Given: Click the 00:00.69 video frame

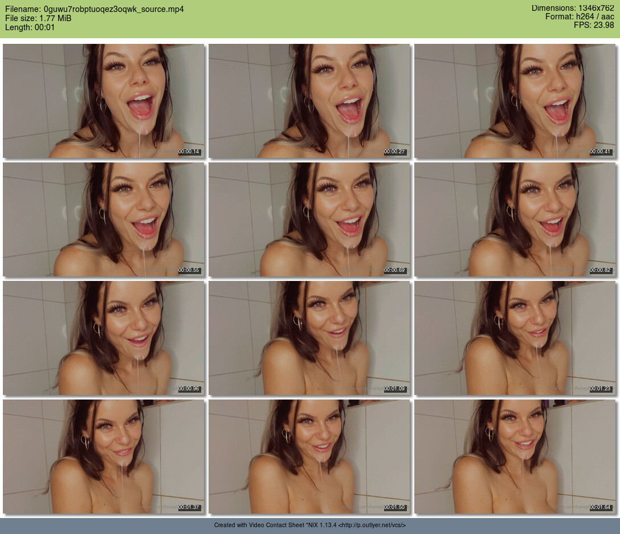Looking at the screenshot, I should pyautogui.click(x=309, y=219).
